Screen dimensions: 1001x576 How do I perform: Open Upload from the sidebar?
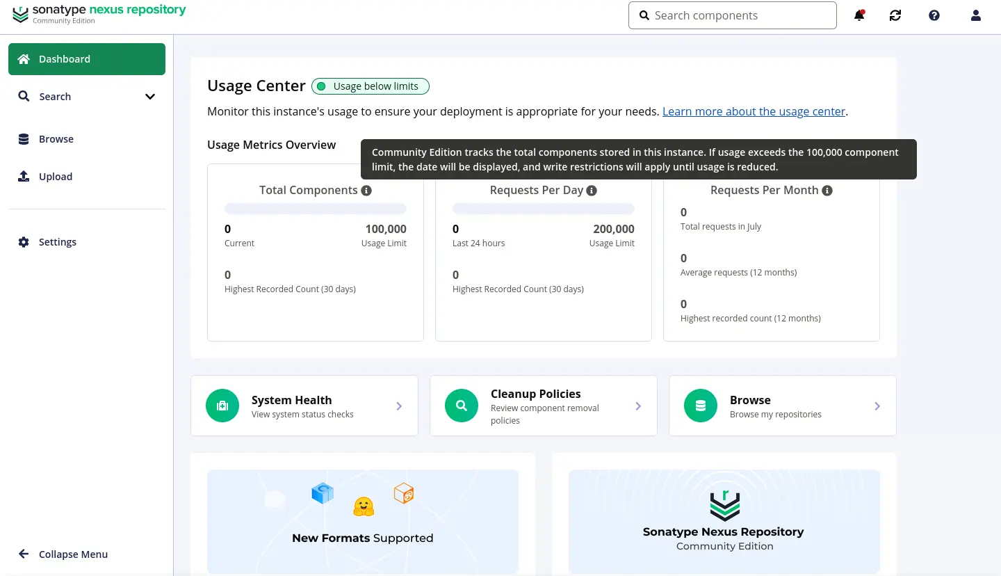(87, 177)
